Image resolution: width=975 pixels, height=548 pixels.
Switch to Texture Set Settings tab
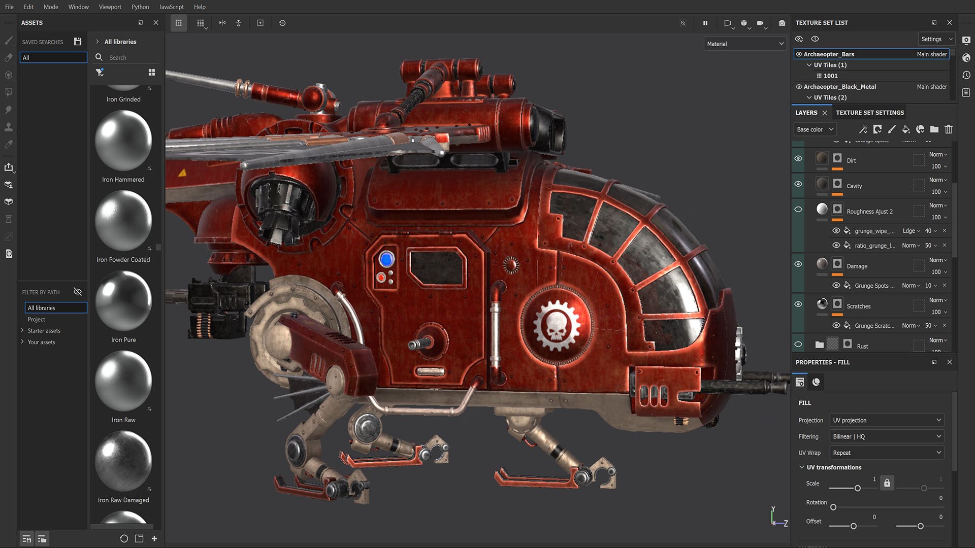(870, 113)
